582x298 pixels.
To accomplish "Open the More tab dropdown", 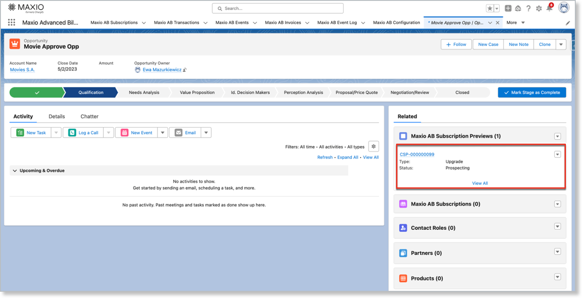I will click(x=515, y=22).
